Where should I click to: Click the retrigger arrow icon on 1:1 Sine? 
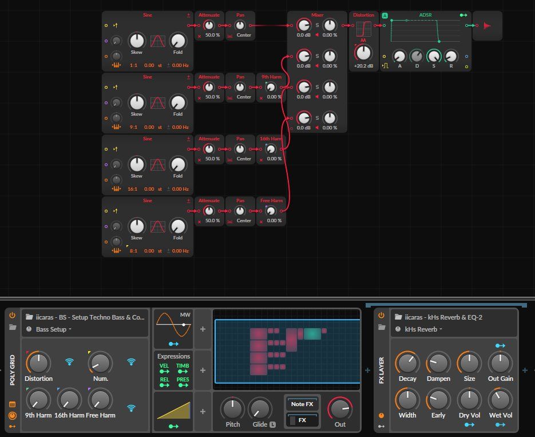(x=116, y=25)
